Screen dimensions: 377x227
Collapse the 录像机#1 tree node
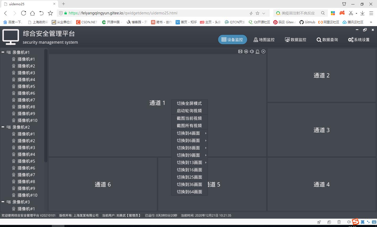tap(3, 52)
